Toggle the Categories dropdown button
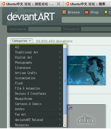The width and height of the screenshot is (111, 129). (x=21, y=41)
